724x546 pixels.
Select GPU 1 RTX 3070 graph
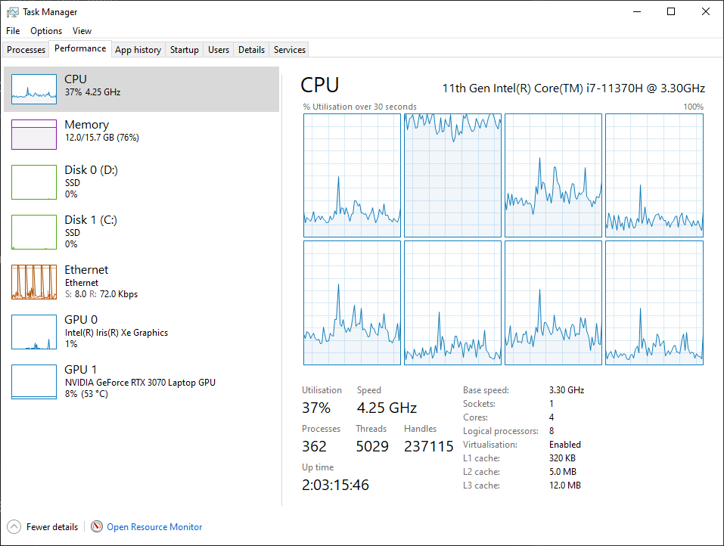(x=34, y=381)
